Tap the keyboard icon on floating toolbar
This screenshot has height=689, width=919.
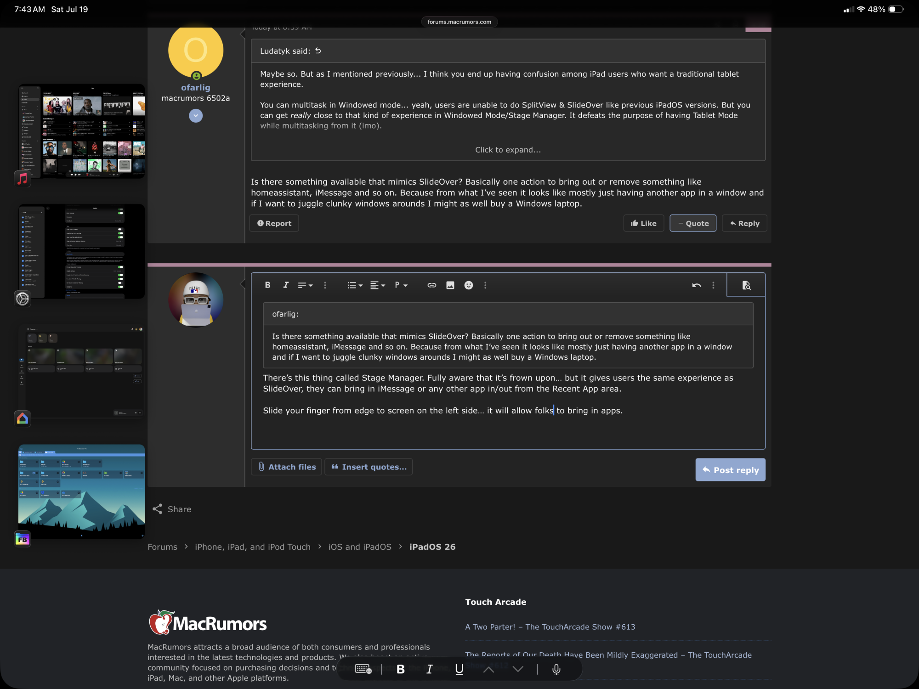point(363,669)
